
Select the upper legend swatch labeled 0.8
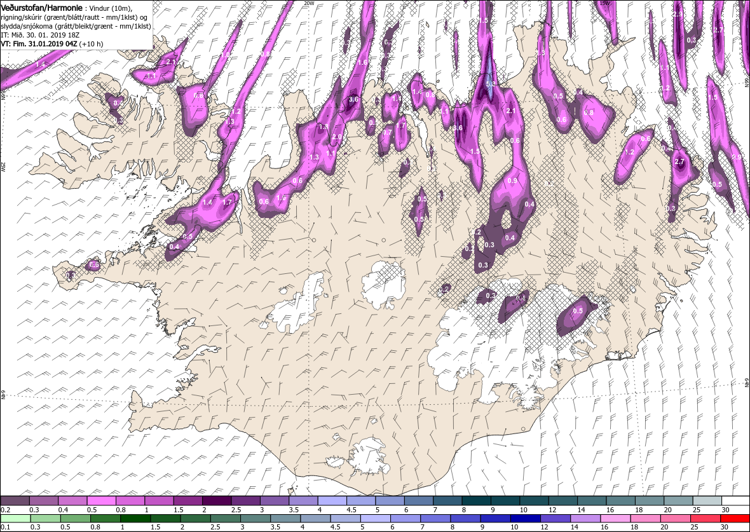pyautogui.click(x=130, y=501)
